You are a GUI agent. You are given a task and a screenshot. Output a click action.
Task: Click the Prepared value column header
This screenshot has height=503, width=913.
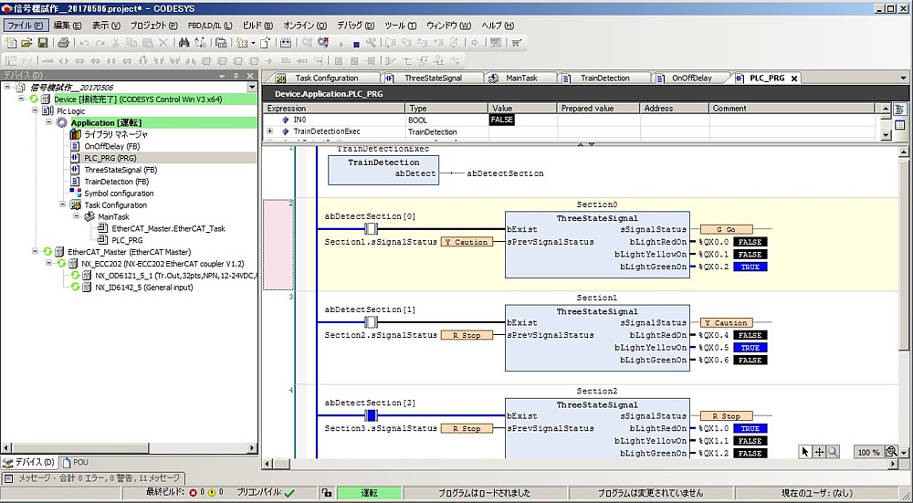[599, 109]
